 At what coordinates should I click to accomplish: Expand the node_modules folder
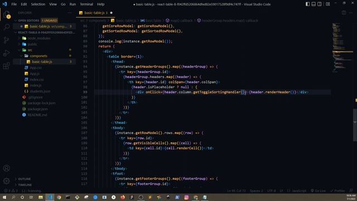click(39, 39)
